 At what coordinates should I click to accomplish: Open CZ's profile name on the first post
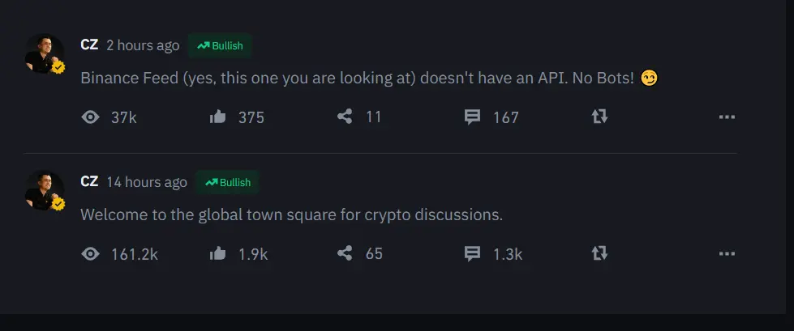click(89, 45)
